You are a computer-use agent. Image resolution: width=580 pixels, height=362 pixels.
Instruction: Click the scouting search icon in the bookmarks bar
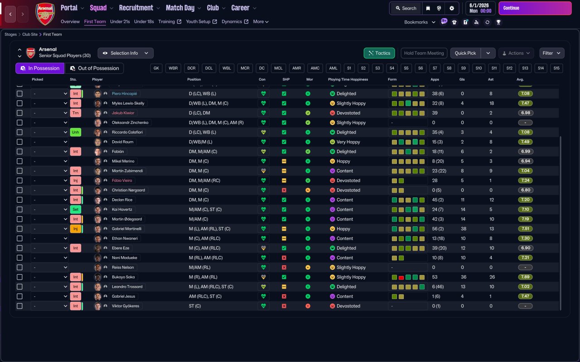[476, 22]
